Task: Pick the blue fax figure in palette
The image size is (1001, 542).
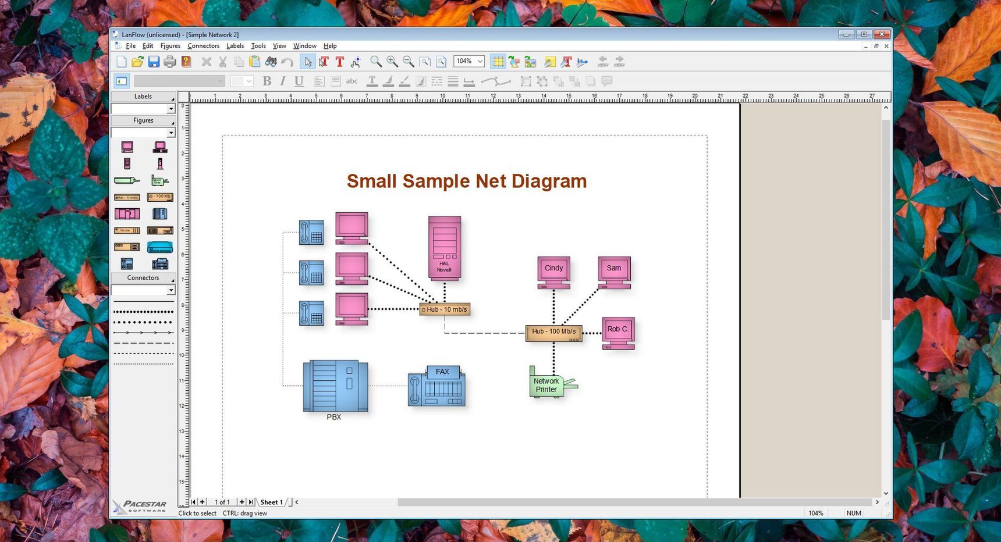Action: [x=160, y=264]
